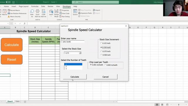Open control Properties in the ribbon
188x106 pixels.
click(64, 10)
